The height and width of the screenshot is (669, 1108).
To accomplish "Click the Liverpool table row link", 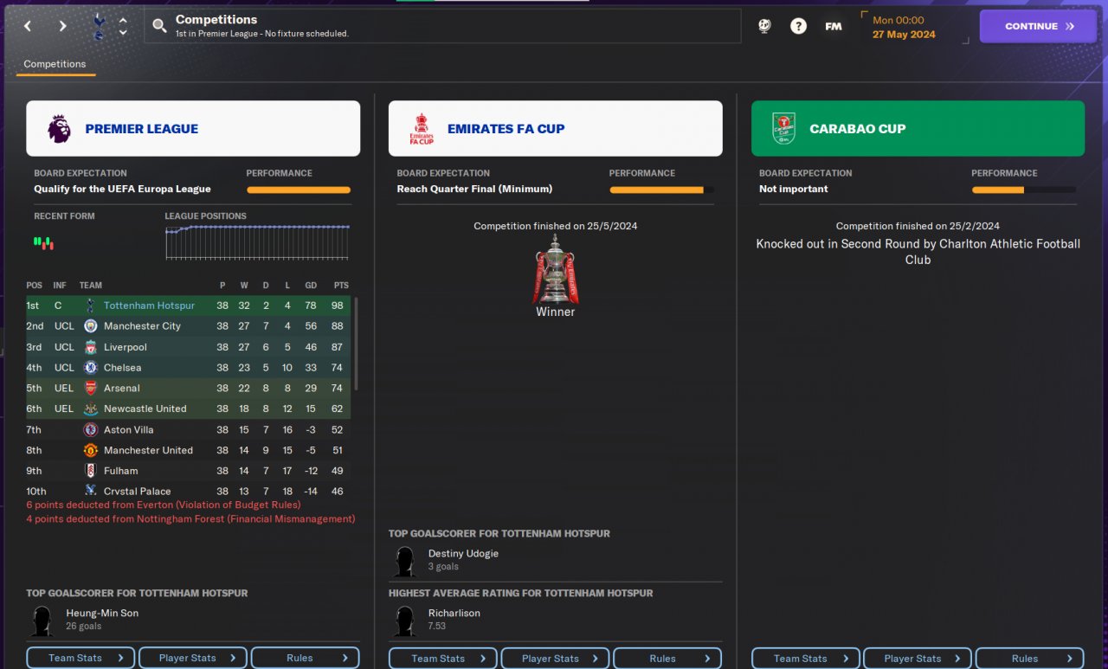I will [x=188, y=347].
